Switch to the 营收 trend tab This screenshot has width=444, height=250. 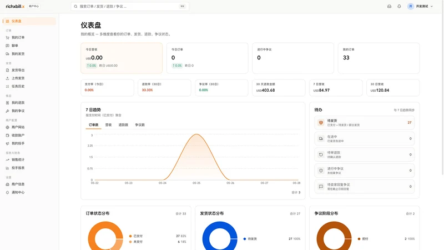pos(108,124)
